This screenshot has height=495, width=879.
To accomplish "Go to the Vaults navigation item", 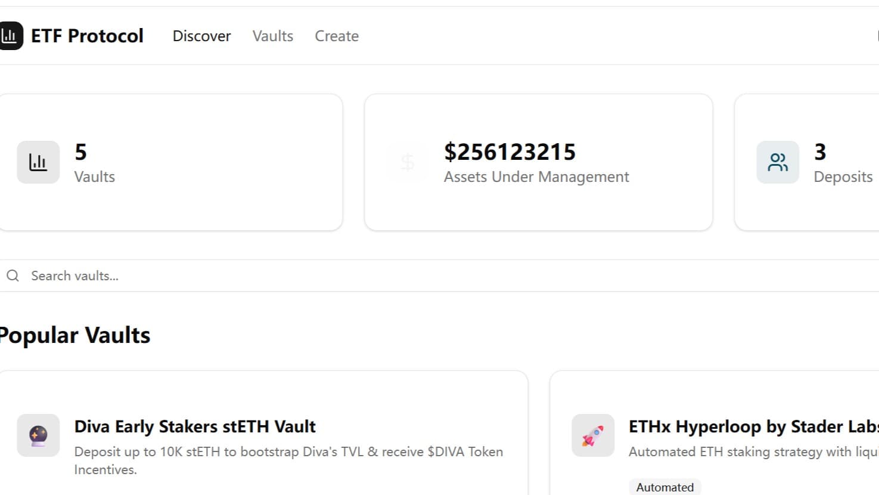I will pyautogui.click(x=272, y=36).
